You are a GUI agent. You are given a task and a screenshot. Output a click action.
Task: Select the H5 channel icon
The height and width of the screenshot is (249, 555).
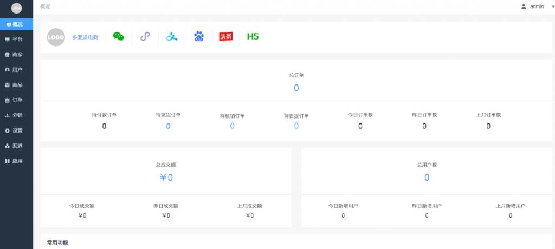[253, 36]
